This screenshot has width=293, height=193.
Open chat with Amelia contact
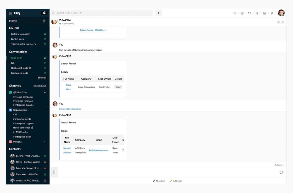pos(28,180)
